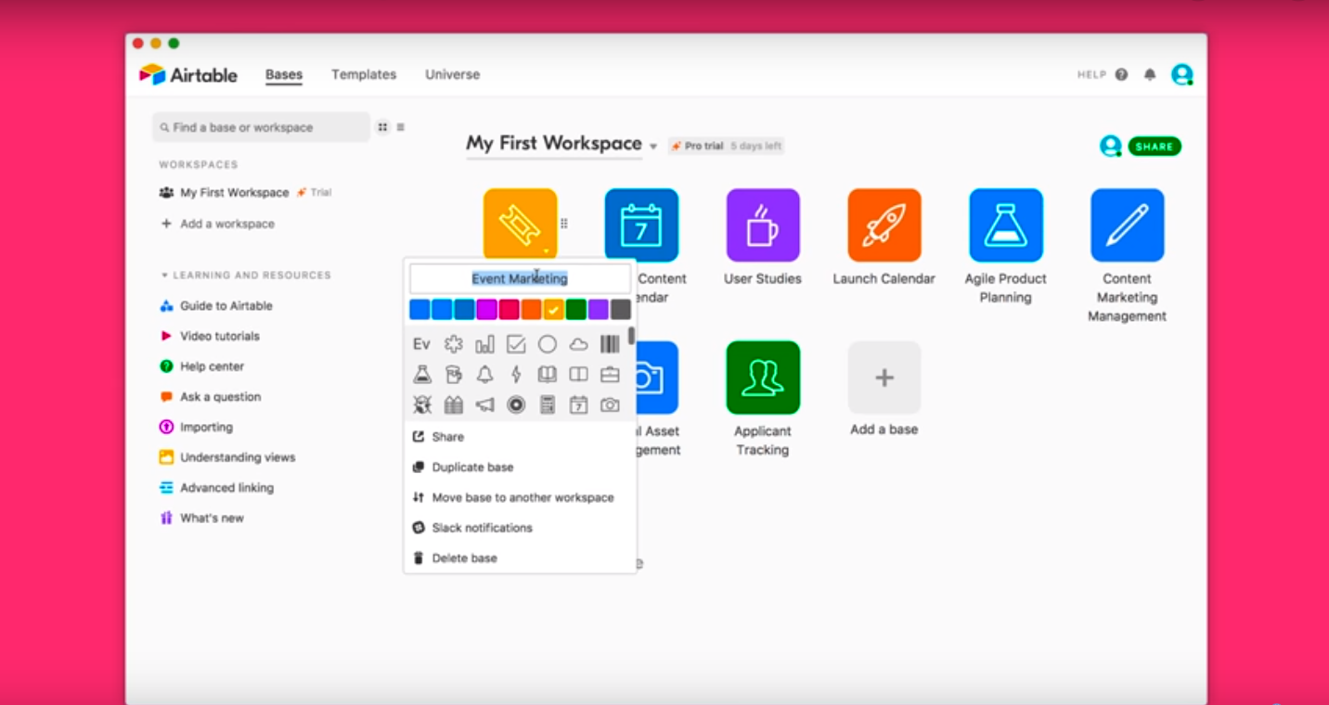Set base color to gray swatch
The height and width of the screenshot is (705, 1329).
[x=621, y=310]
